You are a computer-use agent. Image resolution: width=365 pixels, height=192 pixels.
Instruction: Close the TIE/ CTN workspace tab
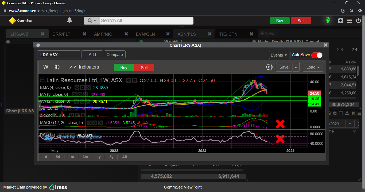click(251, 34)
